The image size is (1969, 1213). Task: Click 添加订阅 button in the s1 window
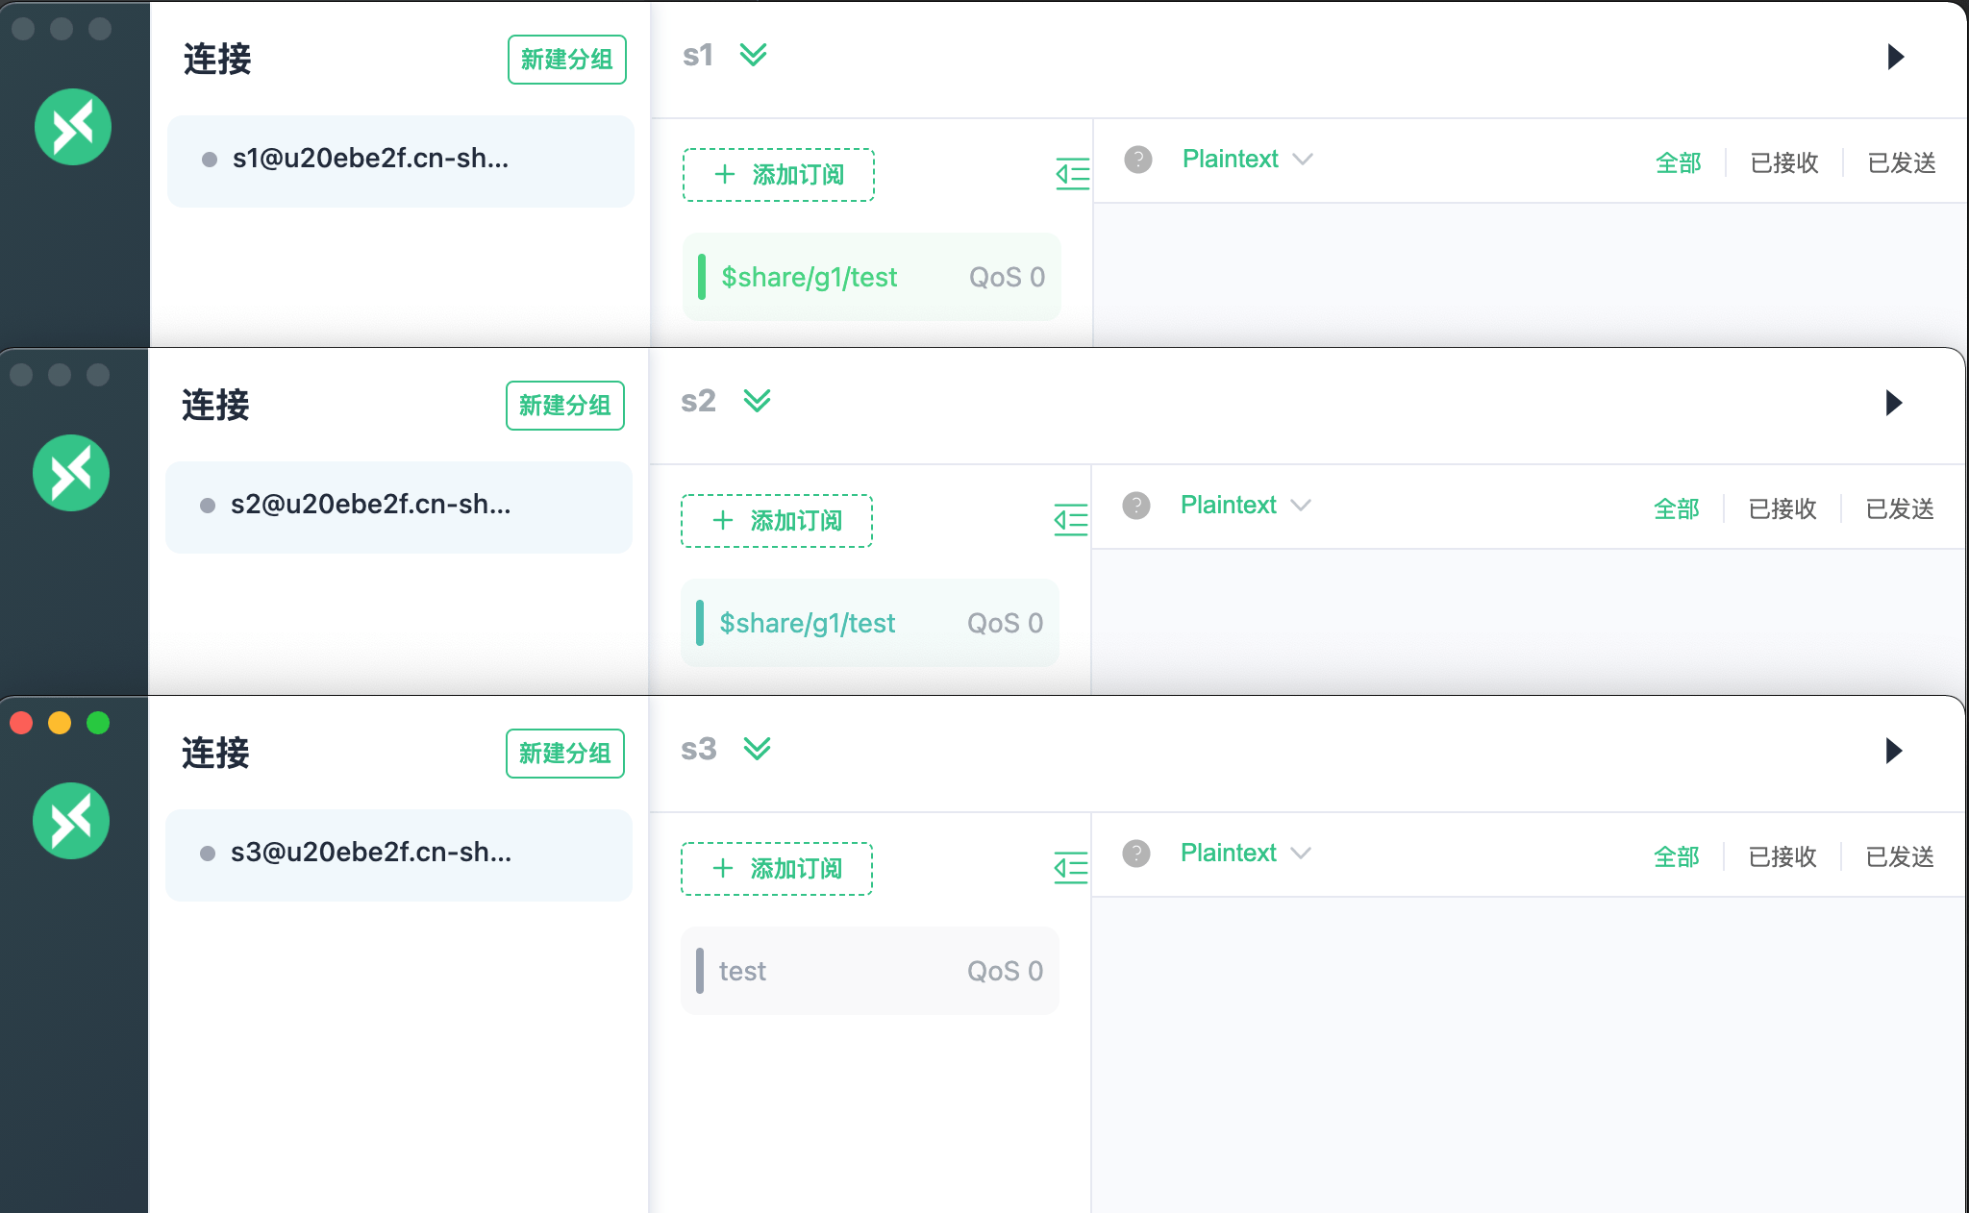[x=779, y=175]
